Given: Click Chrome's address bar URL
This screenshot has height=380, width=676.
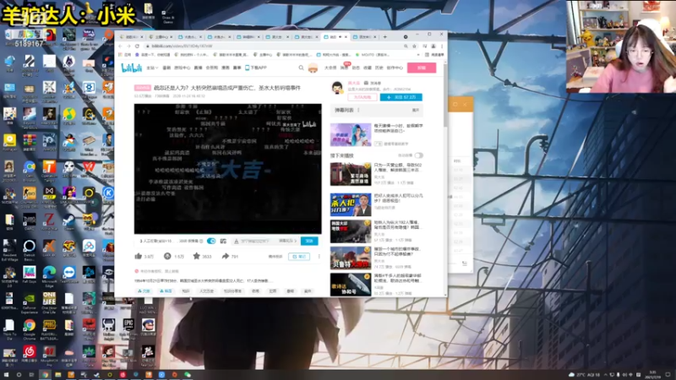Looking at the screenshot, I should [182, 46].
